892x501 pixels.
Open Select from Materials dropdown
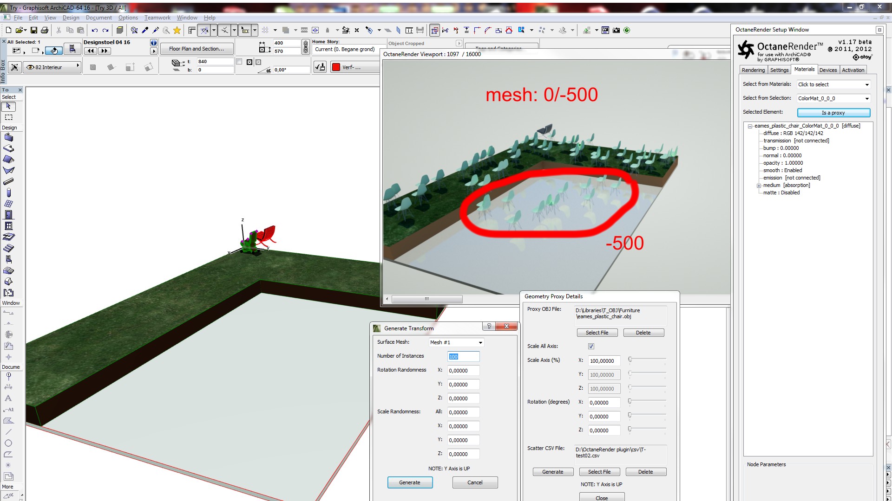click(833, 84)
